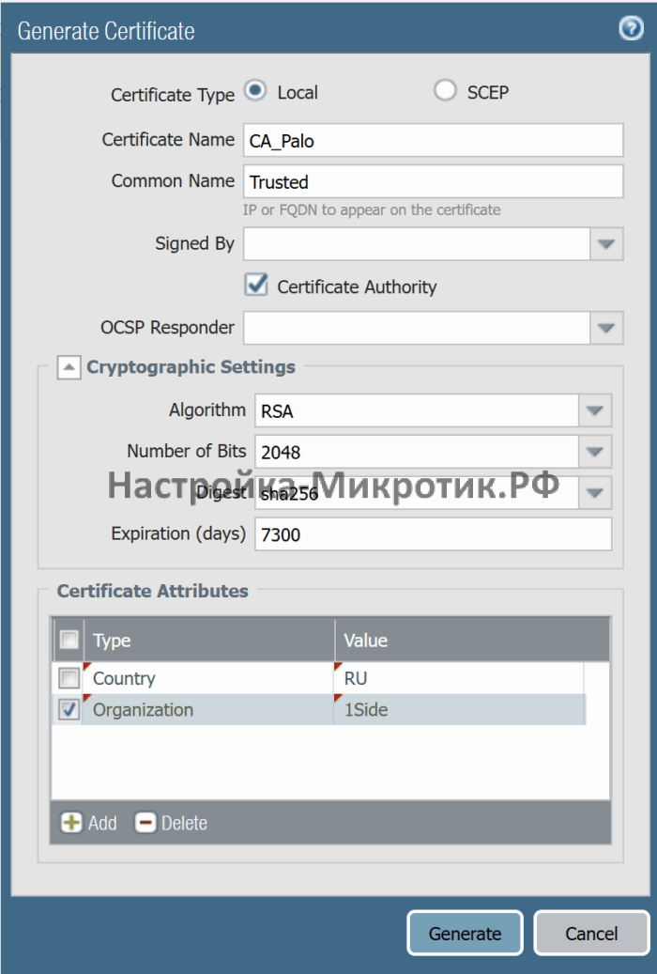Uncheck the Certificate Authority checkbox
The width and height of the screenshot is (657, 974).
(256, 286)
